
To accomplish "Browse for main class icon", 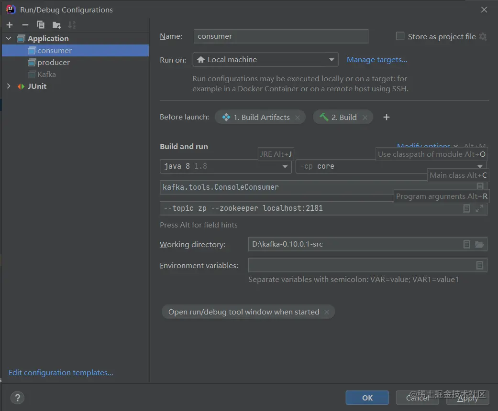I will pyautogui.click(x=480, y=186).
